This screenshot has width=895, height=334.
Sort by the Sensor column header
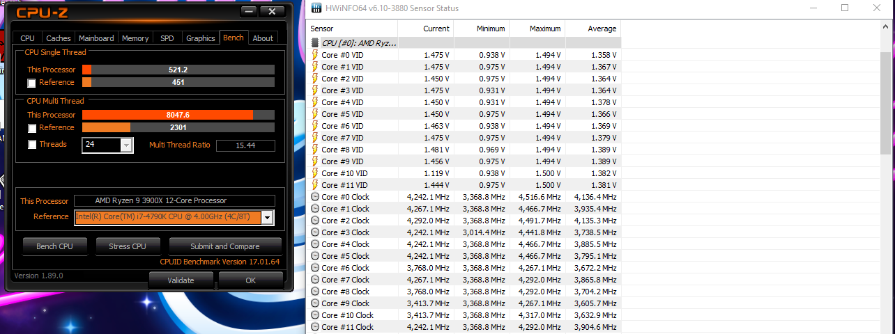tap(353, 29)
